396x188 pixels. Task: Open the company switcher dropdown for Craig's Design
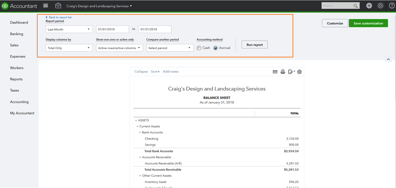(99, 6)
